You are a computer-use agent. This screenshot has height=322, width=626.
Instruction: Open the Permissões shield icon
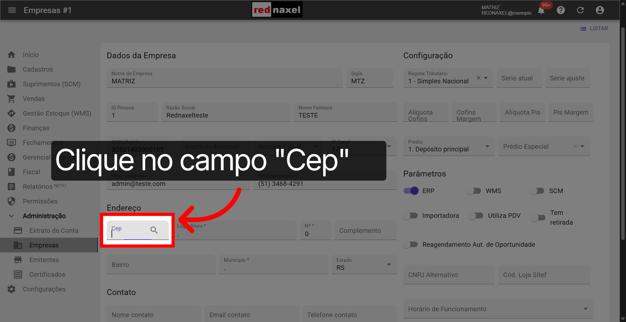(11, 201)
